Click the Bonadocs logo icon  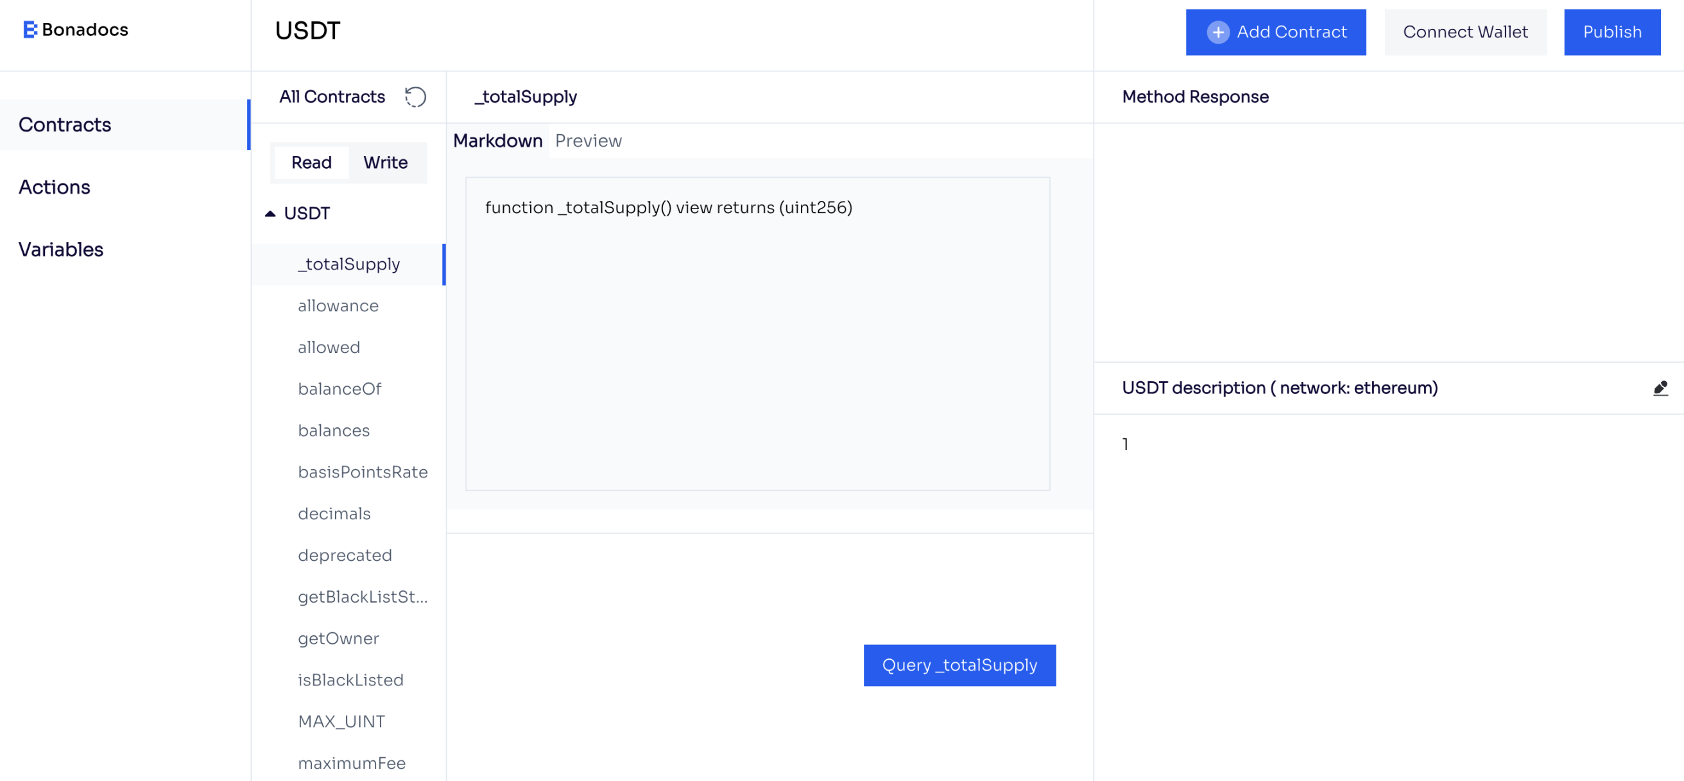tap(30, 30)
